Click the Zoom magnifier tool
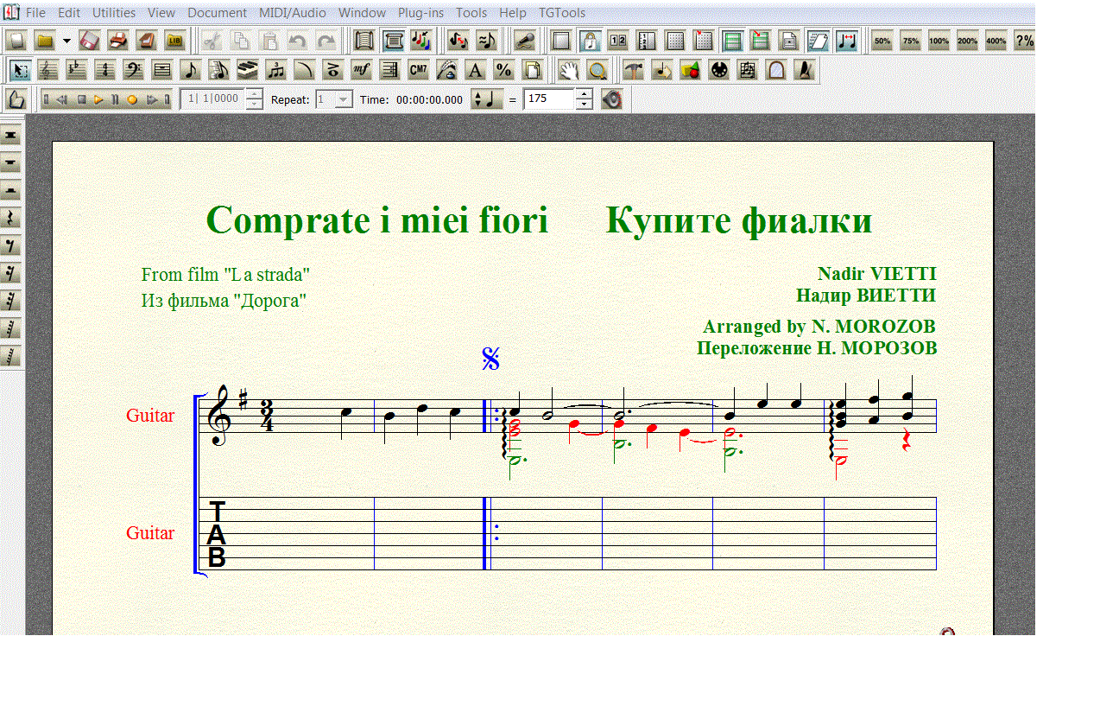1100x706 pixels. pos(596,70)
